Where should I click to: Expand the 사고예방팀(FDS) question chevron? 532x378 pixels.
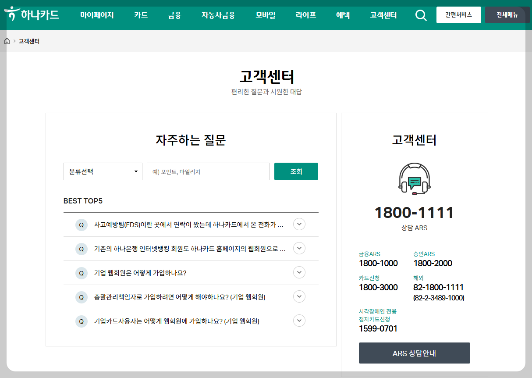(x=299, y=224)
